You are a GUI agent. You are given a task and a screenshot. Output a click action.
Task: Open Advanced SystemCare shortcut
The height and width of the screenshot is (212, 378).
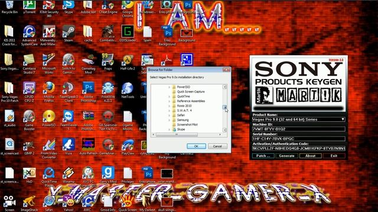(29, 35)
